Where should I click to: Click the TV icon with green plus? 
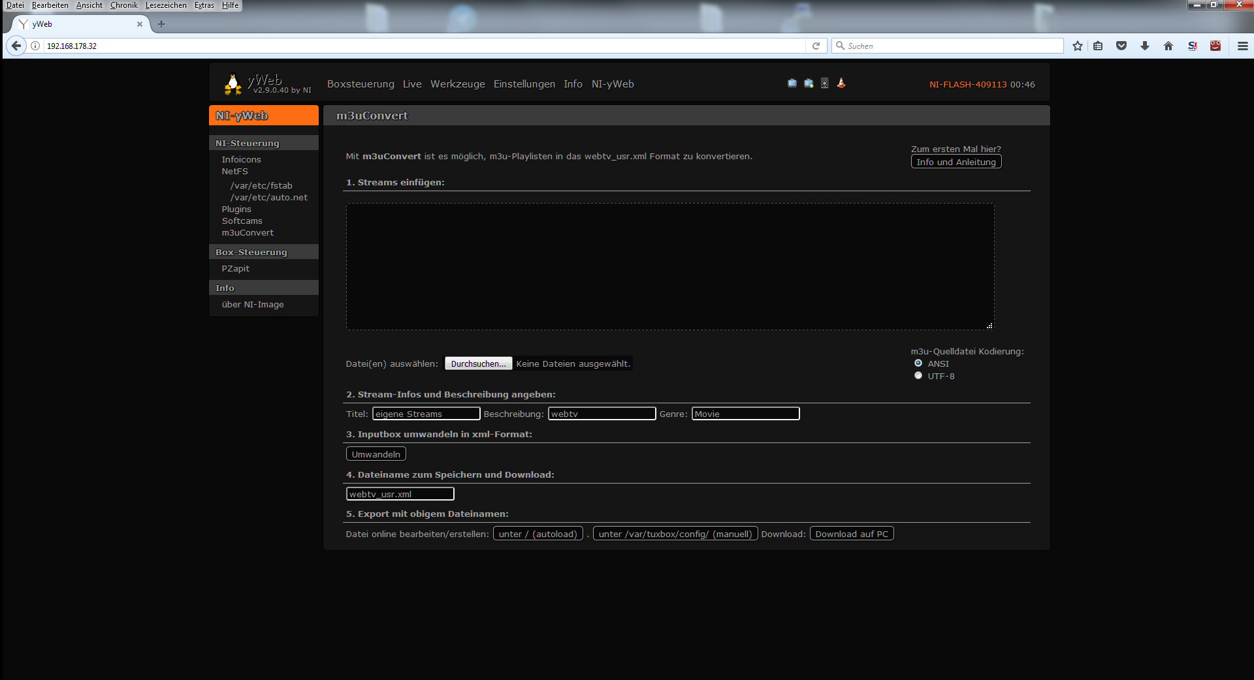click(809, 83)
